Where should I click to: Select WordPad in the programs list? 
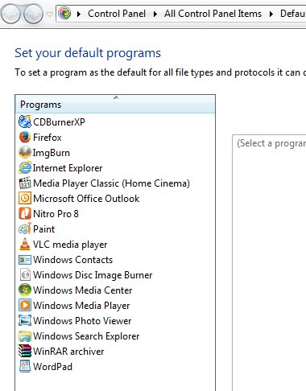(52, 367)
